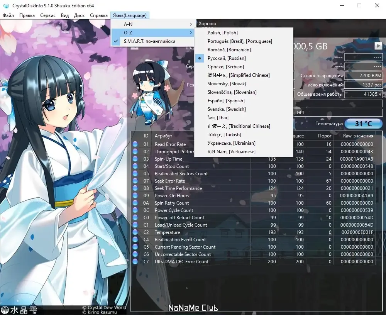Click the status orb for Power-On Hours

pyautogui.click(x=135, y=196)
